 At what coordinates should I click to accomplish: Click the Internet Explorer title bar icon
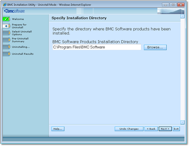[x=5, y=5]
